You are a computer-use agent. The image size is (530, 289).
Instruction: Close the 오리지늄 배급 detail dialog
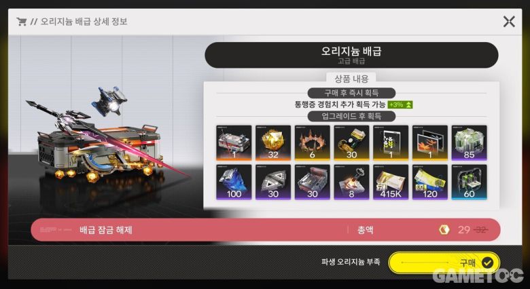pos(509,22)
